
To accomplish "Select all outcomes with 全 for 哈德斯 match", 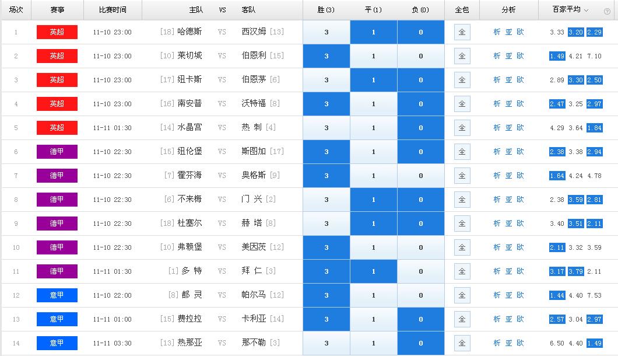I will coord(462,32).
